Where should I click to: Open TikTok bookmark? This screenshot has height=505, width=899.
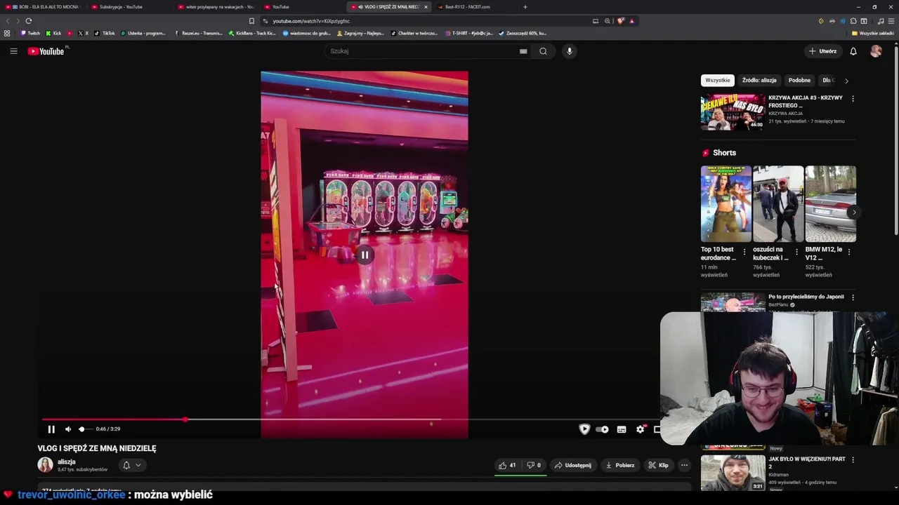[105, 33]
